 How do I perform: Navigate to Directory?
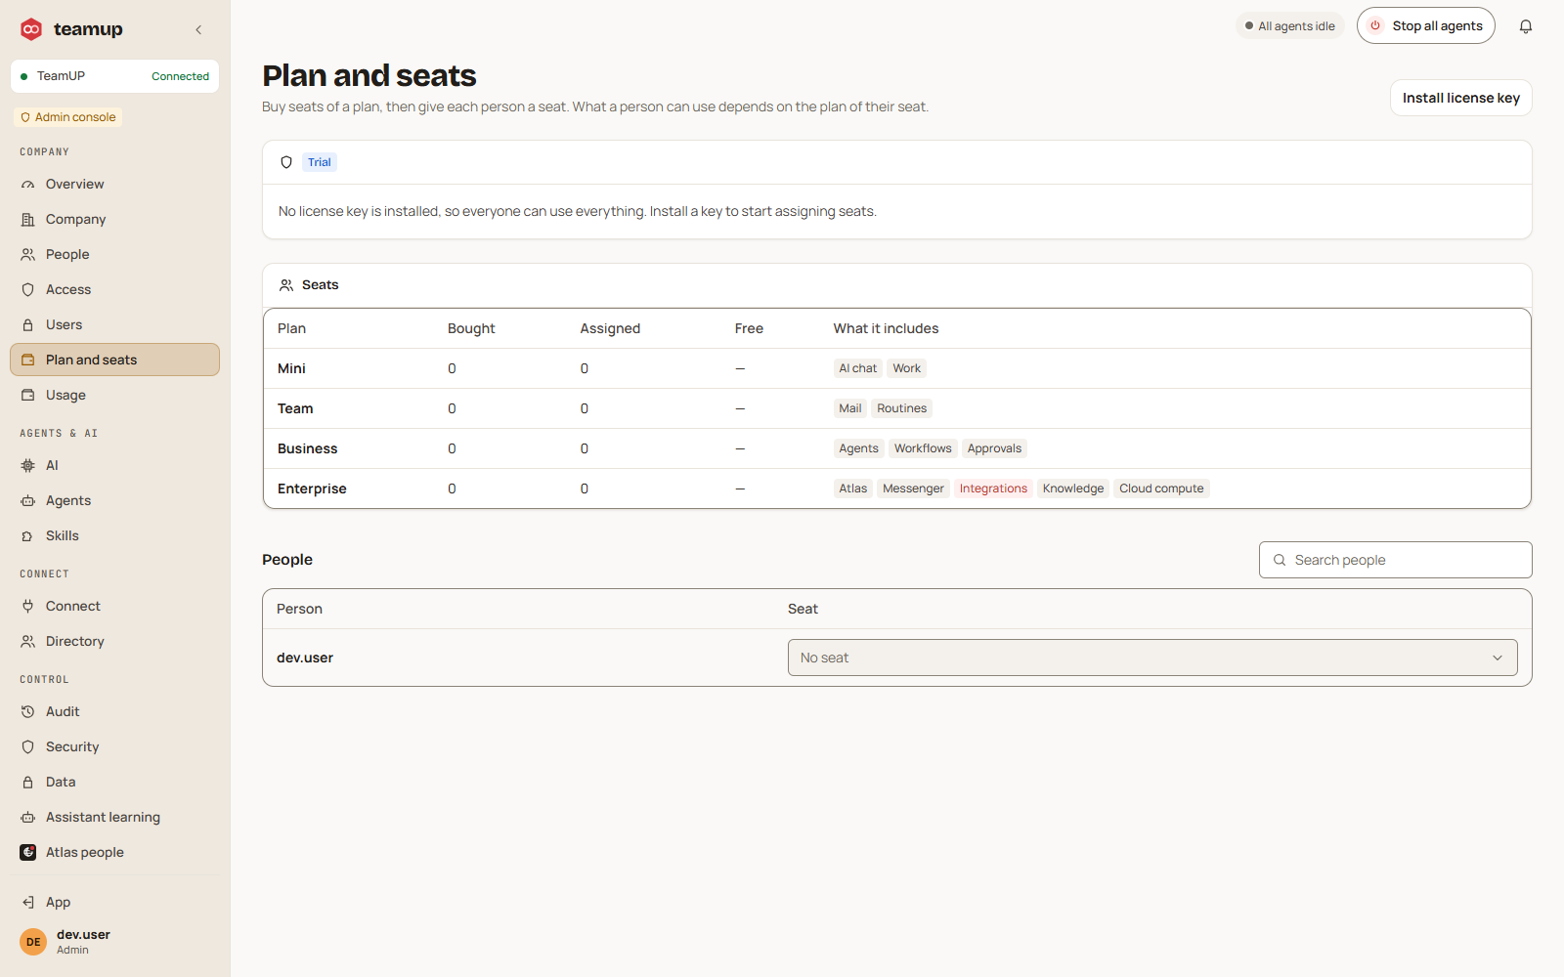[x=114, y=642]
